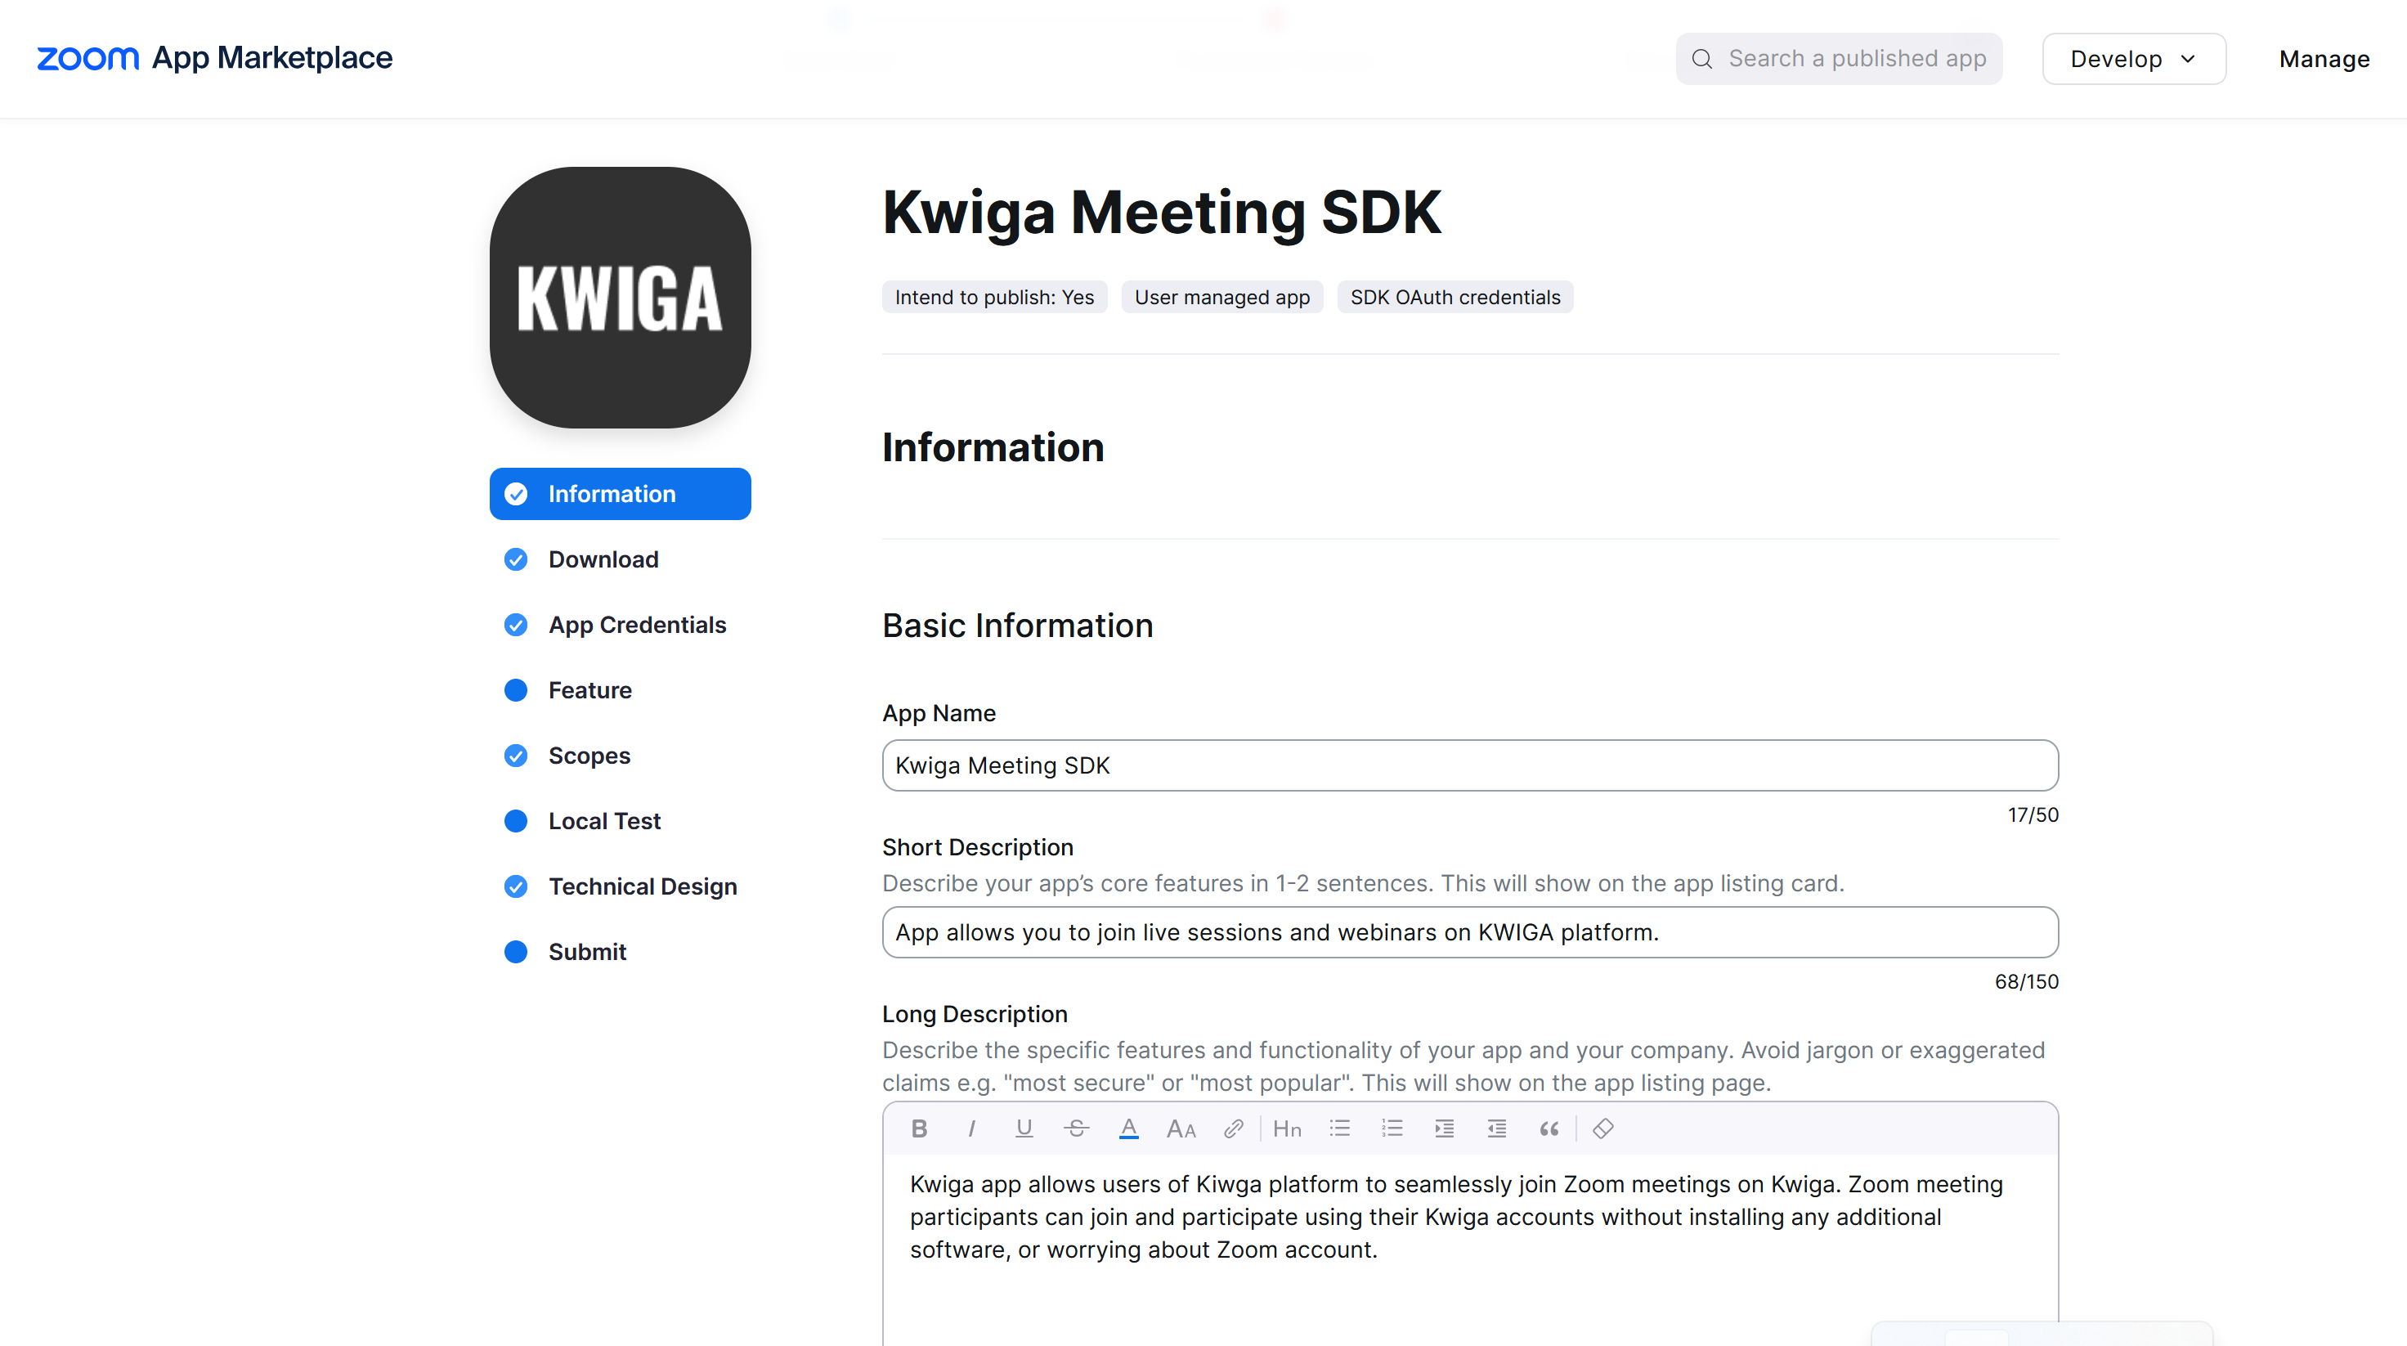This screenshot has height=1346, width=2407.
Task: Click inside the Long Description text area
Action: click(x=1470, y=1250)
